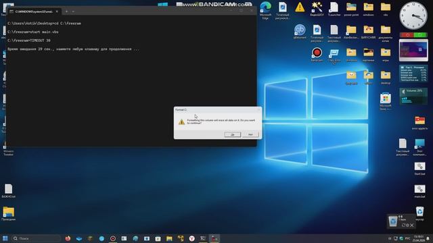Close the Format C: warning dialog

pyautogui.click(x=258, y=109)
